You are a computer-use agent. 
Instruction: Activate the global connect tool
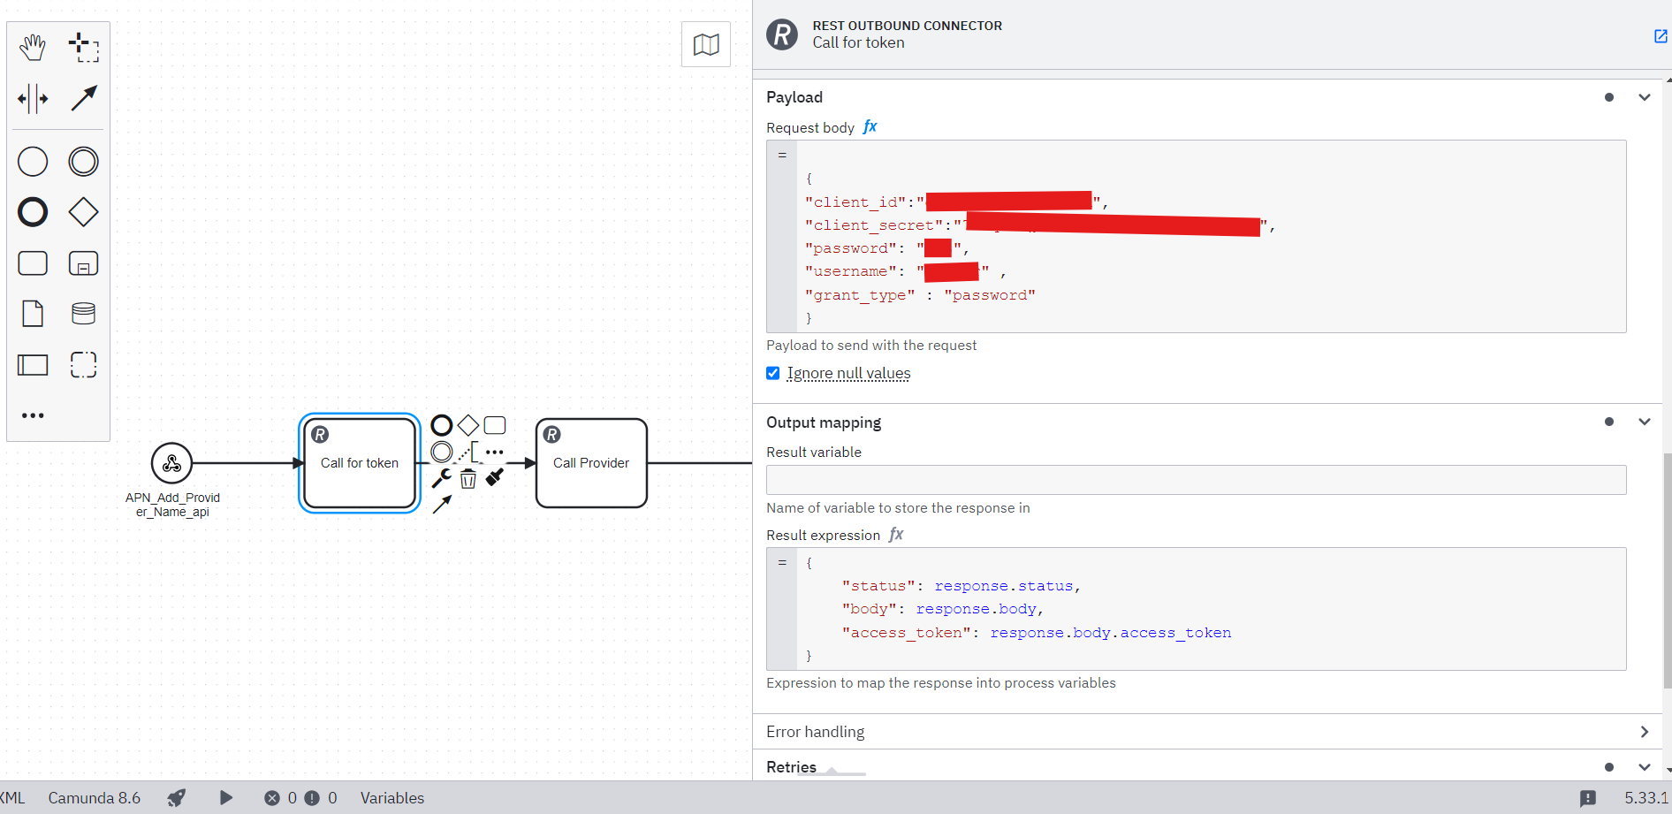click(x=83, y=98)
